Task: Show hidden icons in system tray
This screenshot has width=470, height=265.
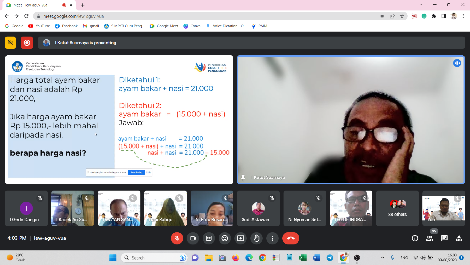Action: coord(383,258)
